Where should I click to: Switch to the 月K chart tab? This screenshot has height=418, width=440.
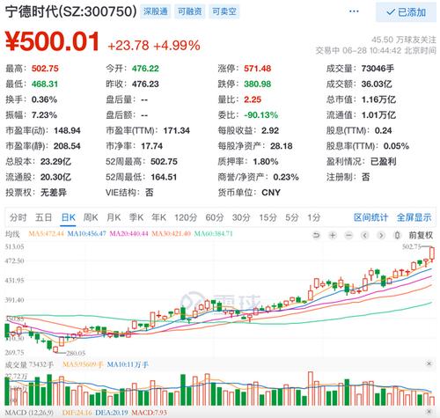pos(114,217)
